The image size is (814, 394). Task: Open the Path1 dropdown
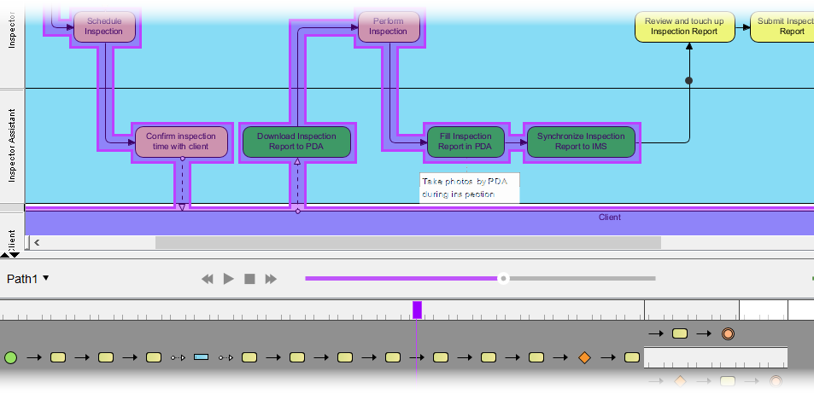coord(28,278)
